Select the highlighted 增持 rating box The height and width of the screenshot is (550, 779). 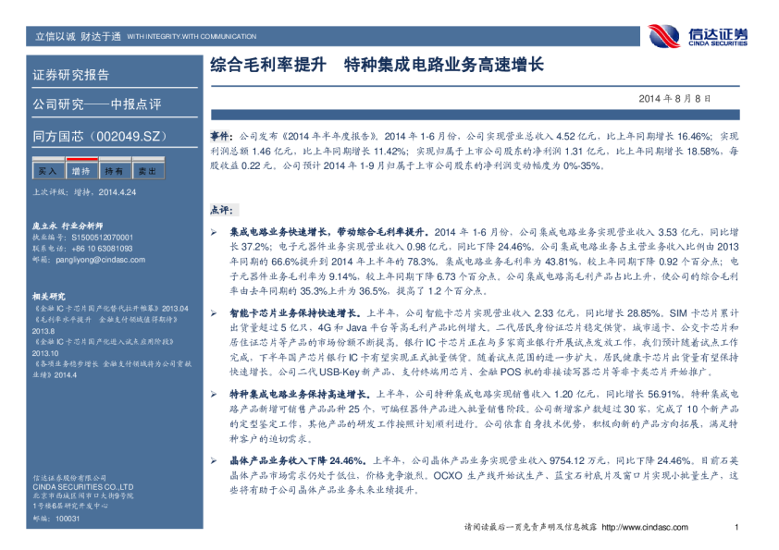pyautogui.click(x=80, y=171)
